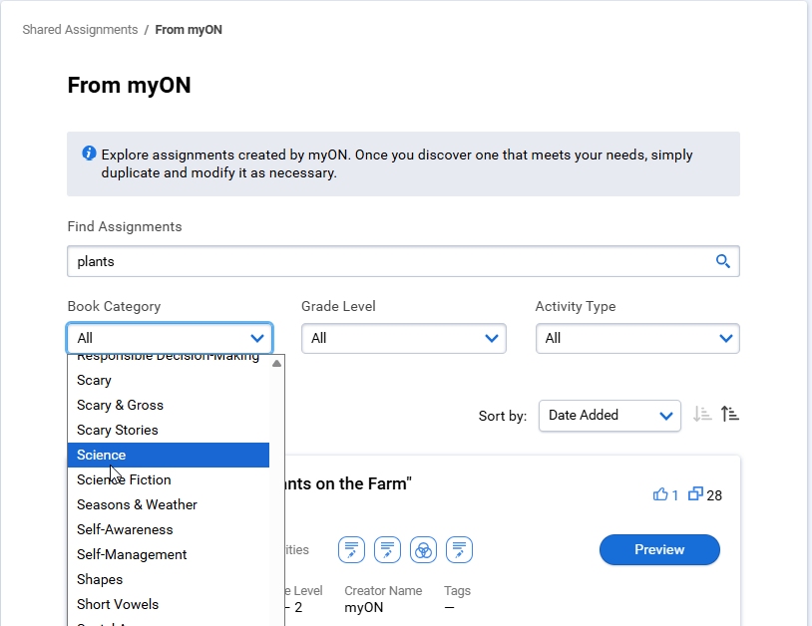The width and height of the screenshot is (812, 626).
Task: Open the Book Category dropdown
Action: click(x=170, y=338)
